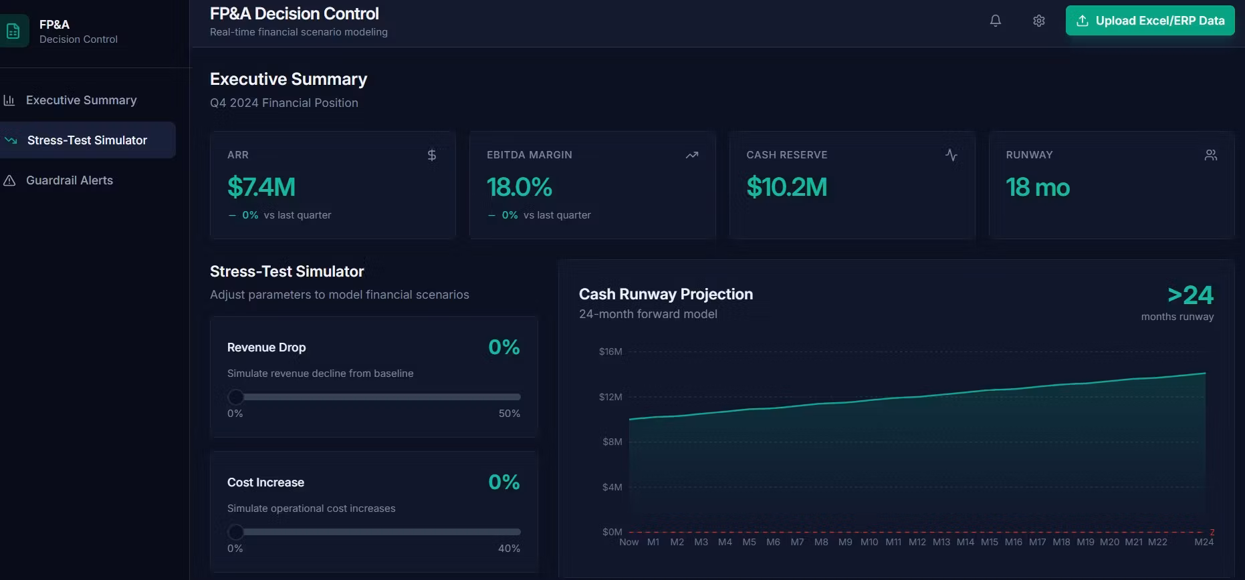Viewport: 1245px width, 580px height.
Task: Select Stress-Test Simulator in the sidebar
Action: (87, 140)
